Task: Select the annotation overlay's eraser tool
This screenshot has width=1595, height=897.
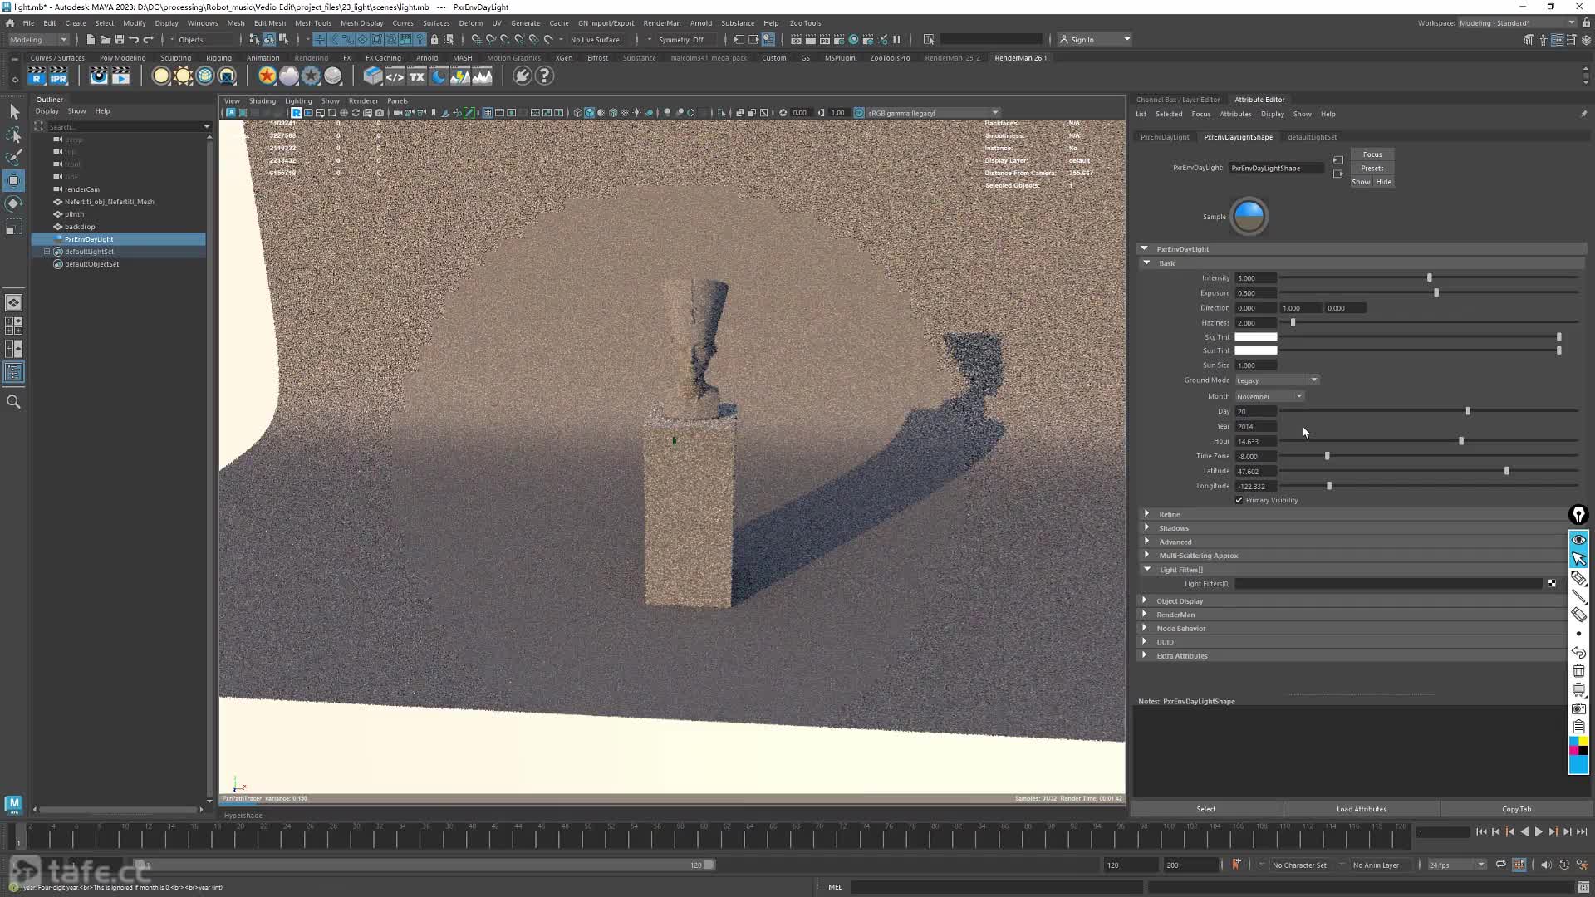Action: (x=1578, y=615)
